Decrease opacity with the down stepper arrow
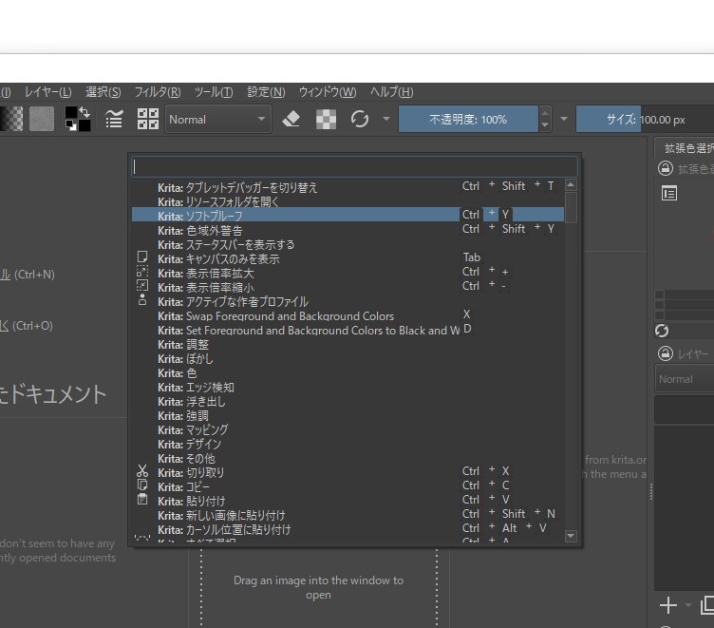 pos(545,125)
